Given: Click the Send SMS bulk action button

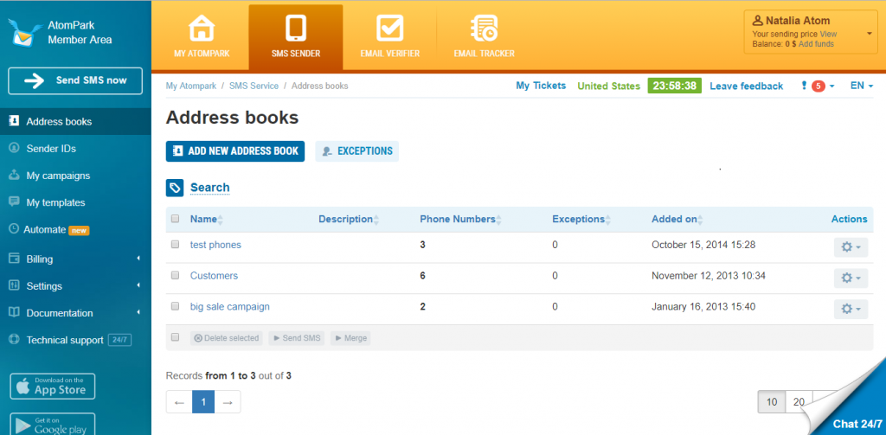Looking at the screenshot, I should pyautogui.click(x=297, y=338).
